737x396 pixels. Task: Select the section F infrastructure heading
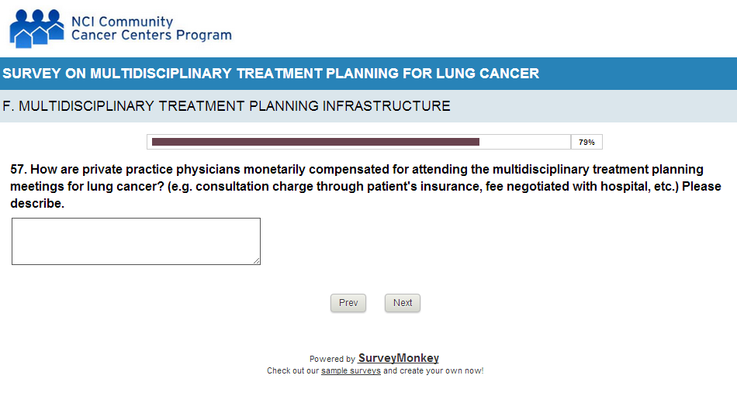226,106
